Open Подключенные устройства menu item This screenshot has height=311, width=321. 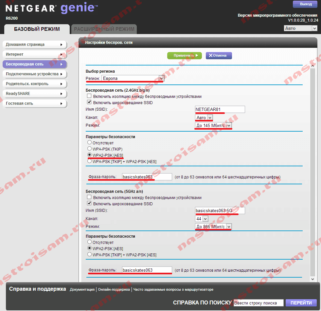coord(35,74)
